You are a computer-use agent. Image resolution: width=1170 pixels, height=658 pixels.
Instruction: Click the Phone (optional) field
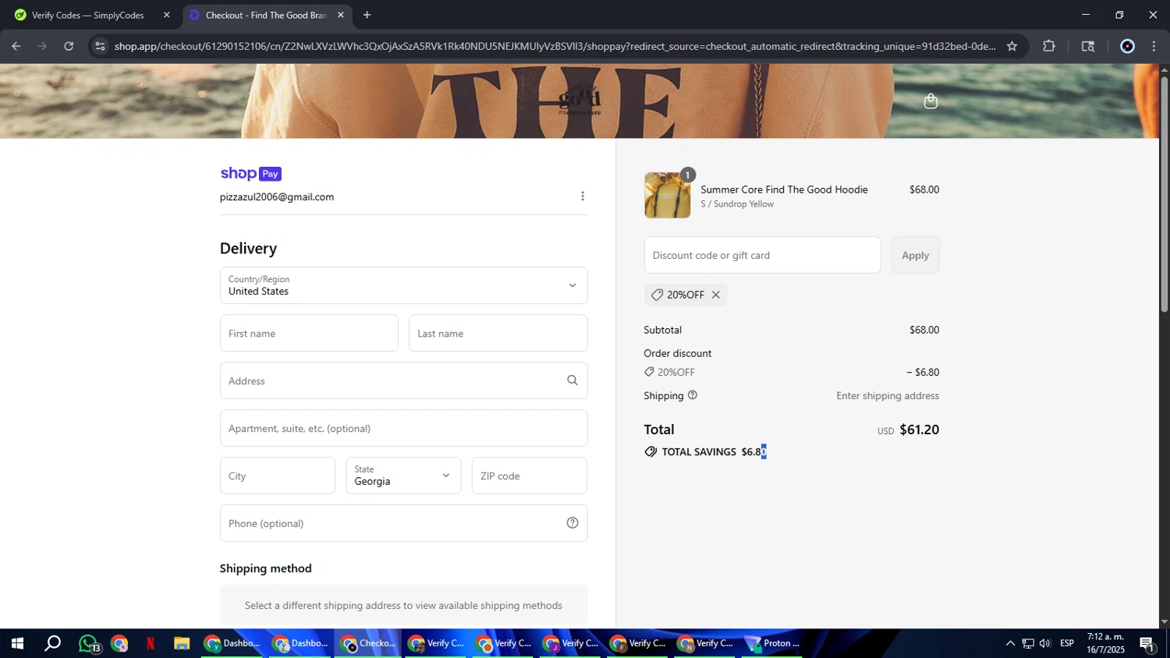(403, 523)
